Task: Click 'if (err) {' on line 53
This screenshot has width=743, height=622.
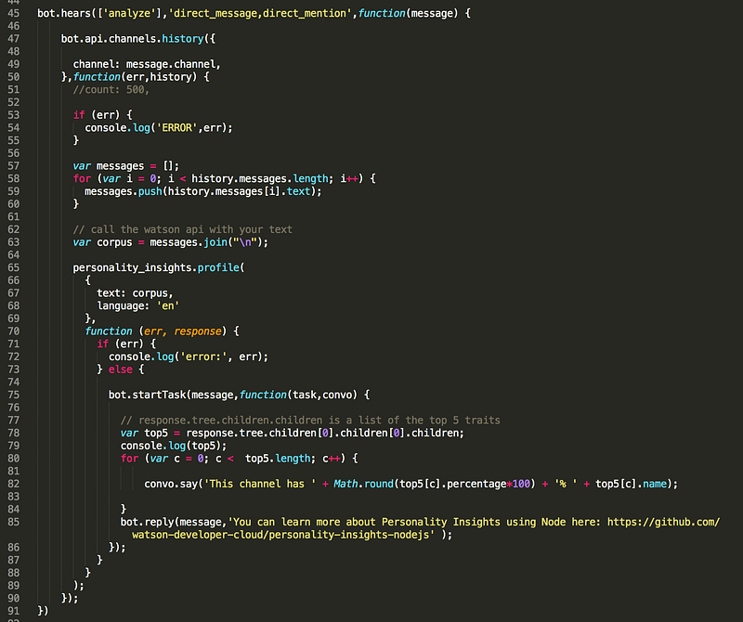Action: (x=102, y=115)
